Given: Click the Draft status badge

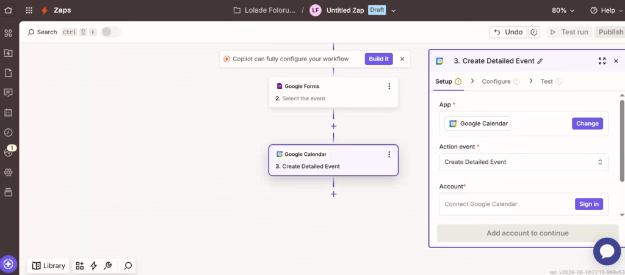Looking at the screenshot, I should [x=377, y=10].
